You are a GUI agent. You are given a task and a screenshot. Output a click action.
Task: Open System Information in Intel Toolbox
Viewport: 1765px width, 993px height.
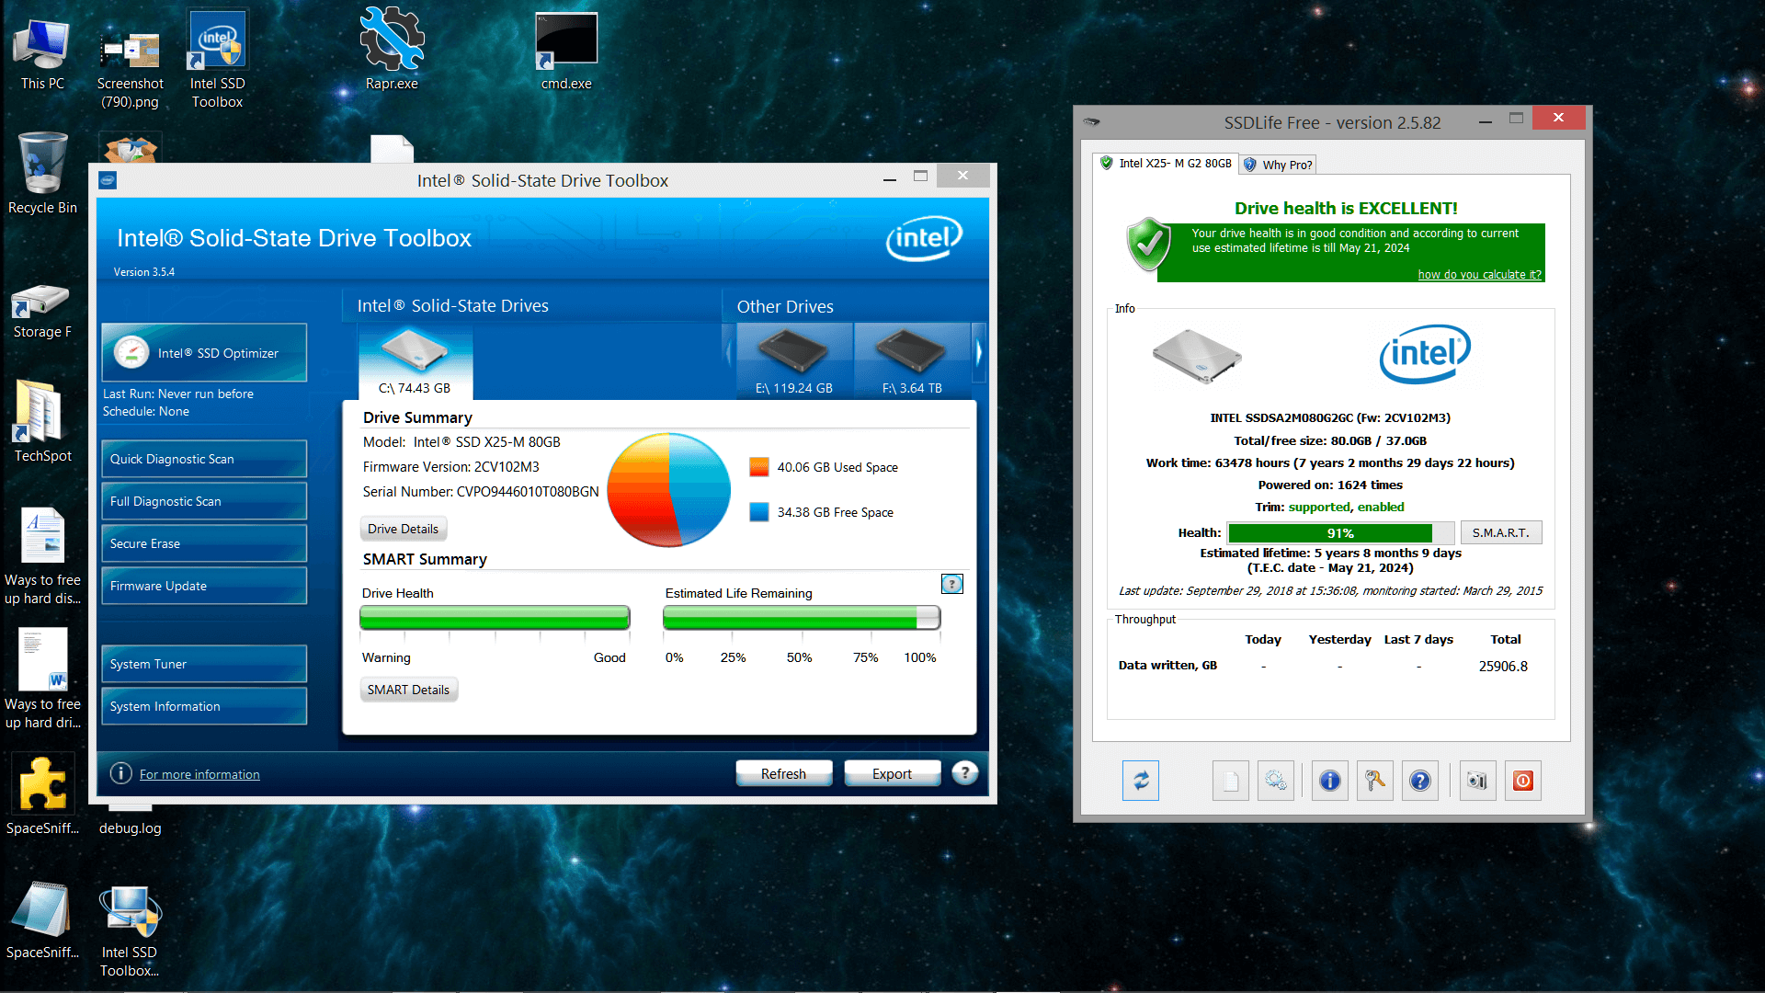click(204, 706)
